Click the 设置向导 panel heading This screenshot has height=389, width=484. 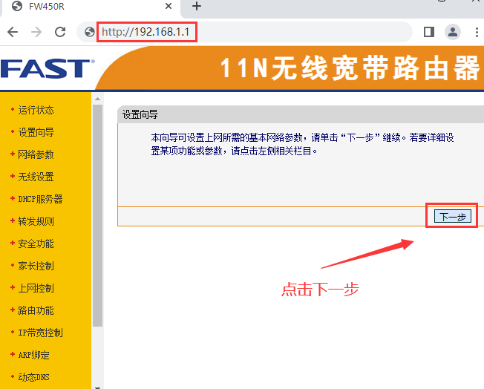(x=140, y=114)
